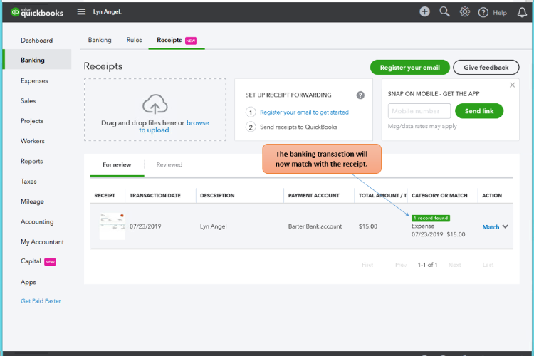Open the receipt thumbnail image

pyautogui.click(x=112, y=226)
